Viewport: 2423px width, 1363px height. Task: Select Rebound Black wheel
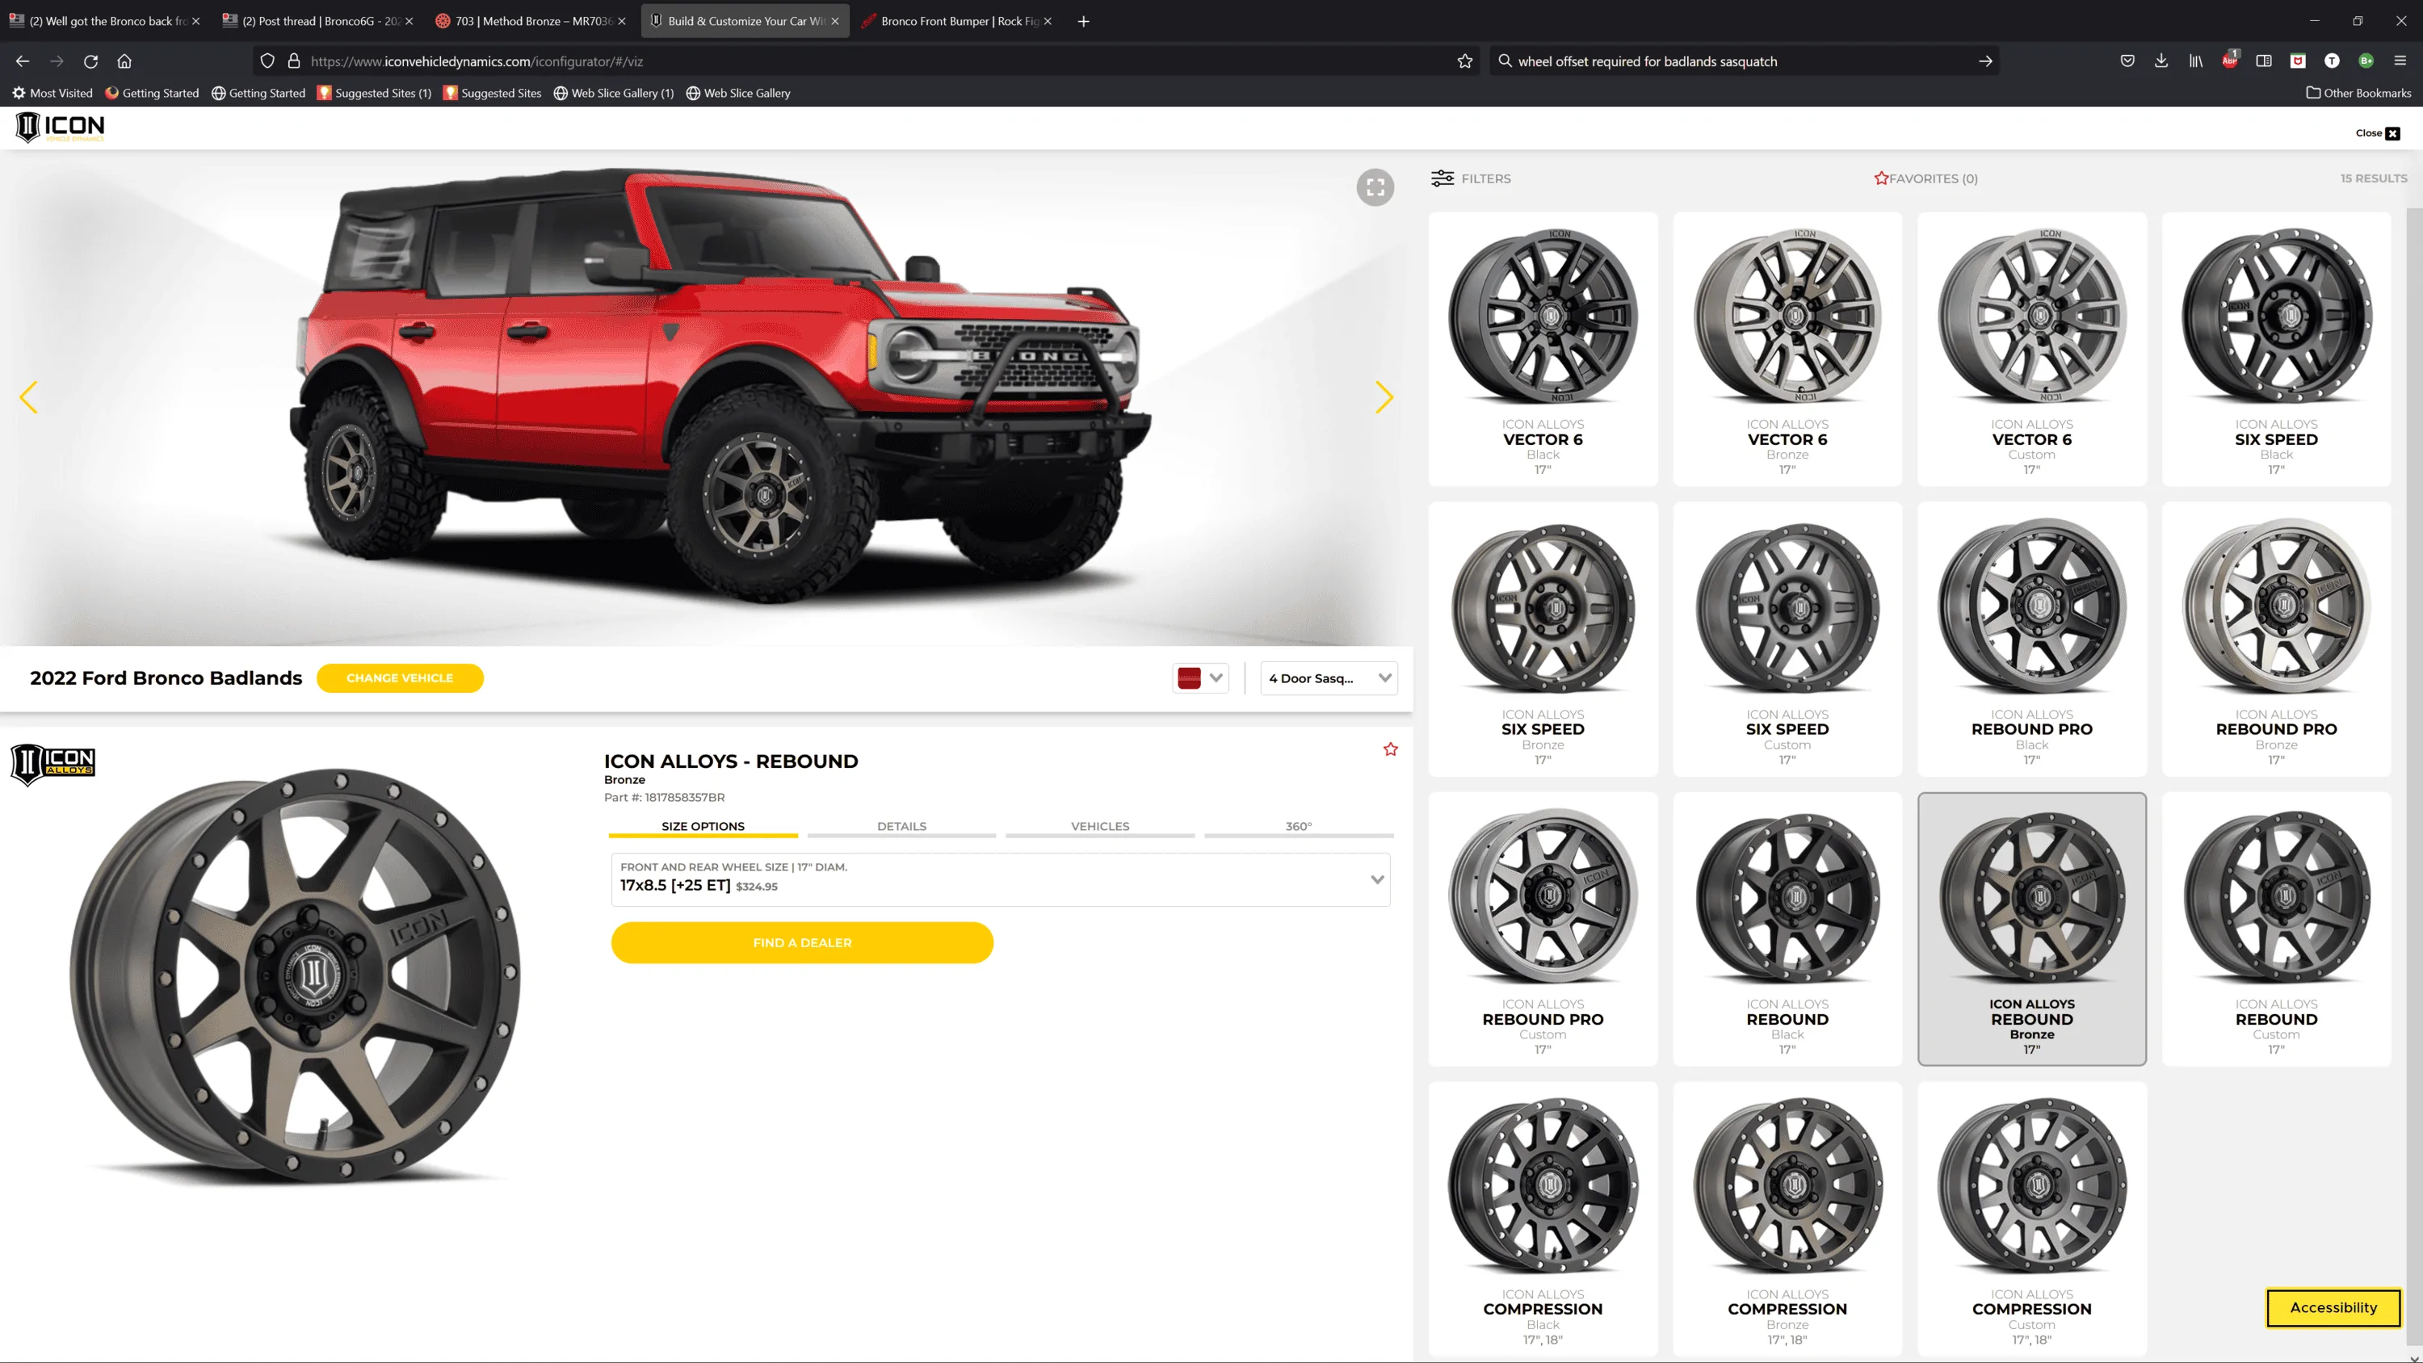click(1787, 929)
